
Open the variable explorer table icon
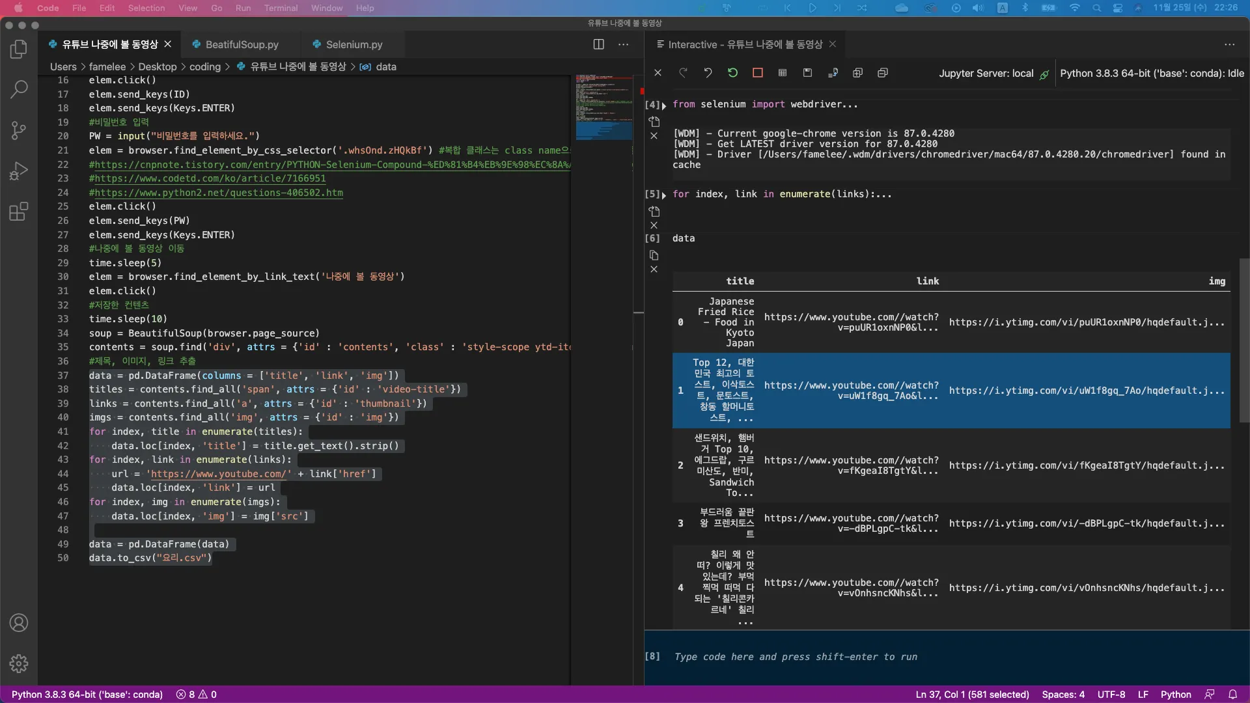(x=783, y=73)
